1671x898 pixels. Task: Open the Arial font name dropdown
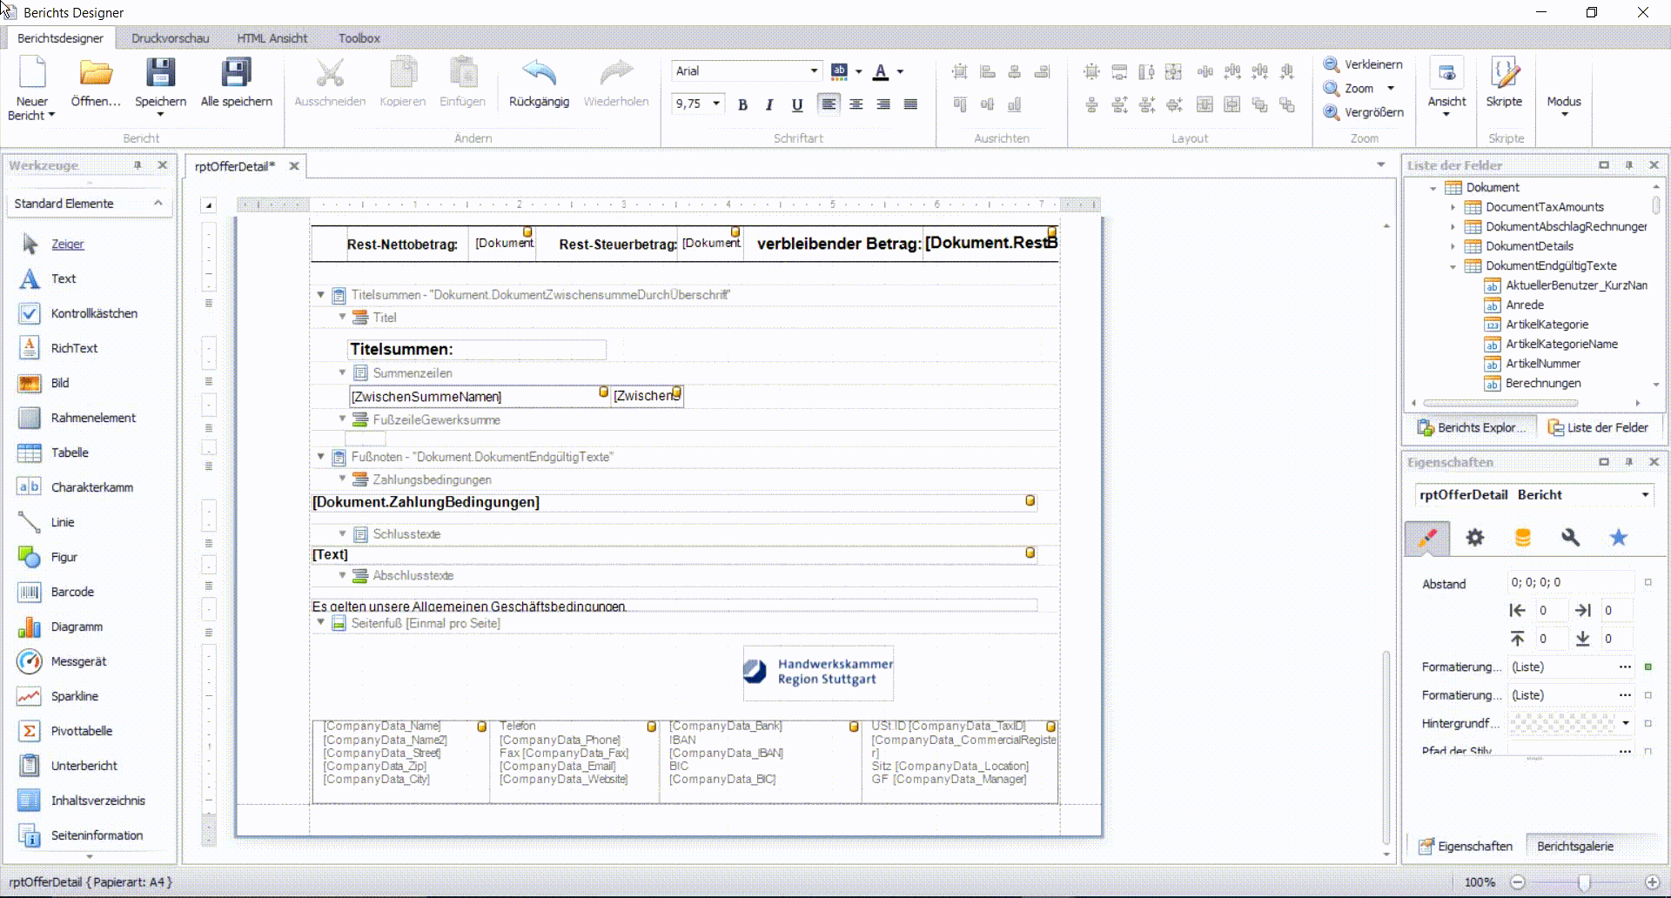pos(814,71)
